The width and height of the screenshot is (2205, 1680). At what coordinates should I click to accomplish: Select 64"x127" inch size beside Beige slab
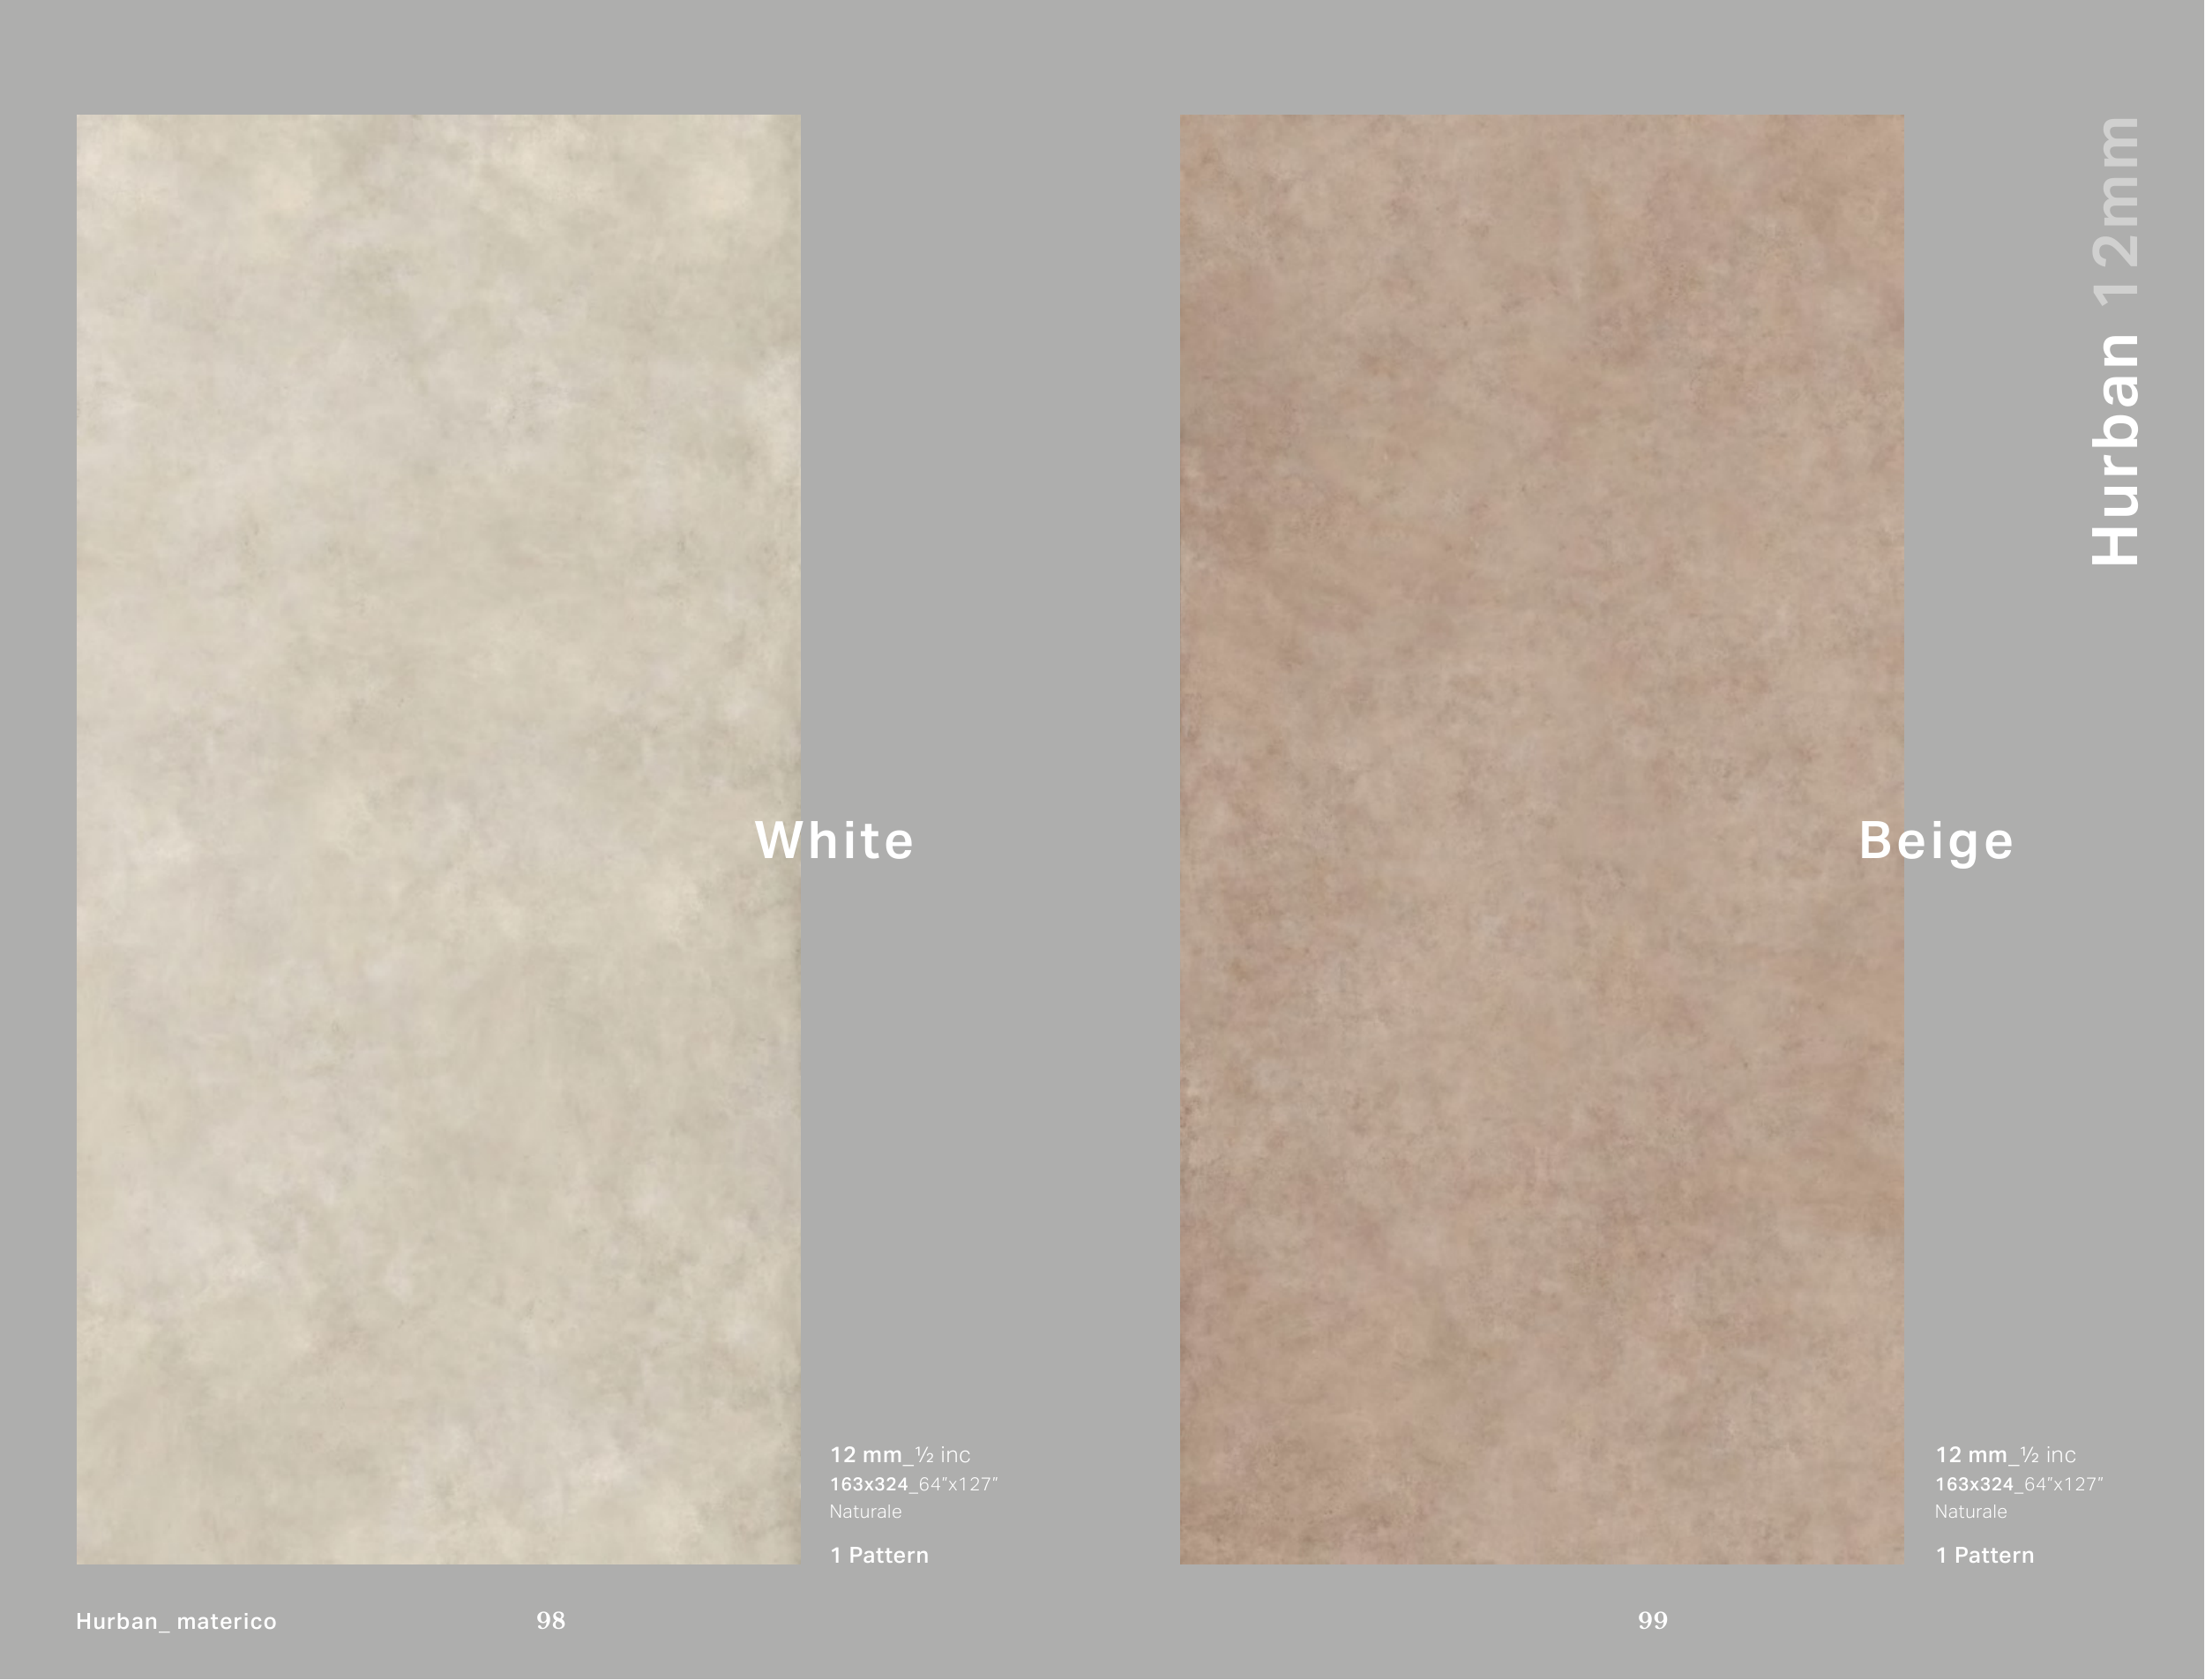click(2063, 1484)
